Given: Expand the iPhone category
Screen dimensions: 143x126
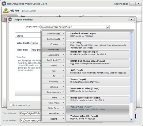Looking at the screenshot, I should 54,66.
